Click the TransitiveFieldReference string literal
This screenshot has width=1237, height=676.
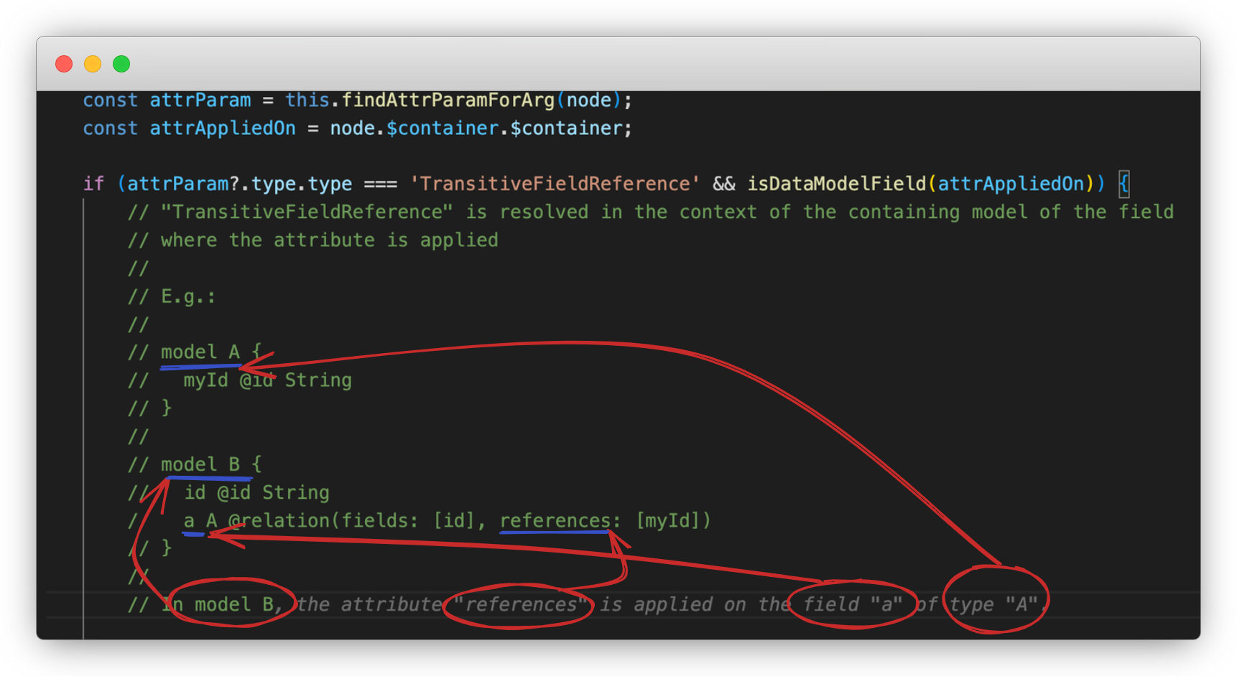[x=555, y=183]
